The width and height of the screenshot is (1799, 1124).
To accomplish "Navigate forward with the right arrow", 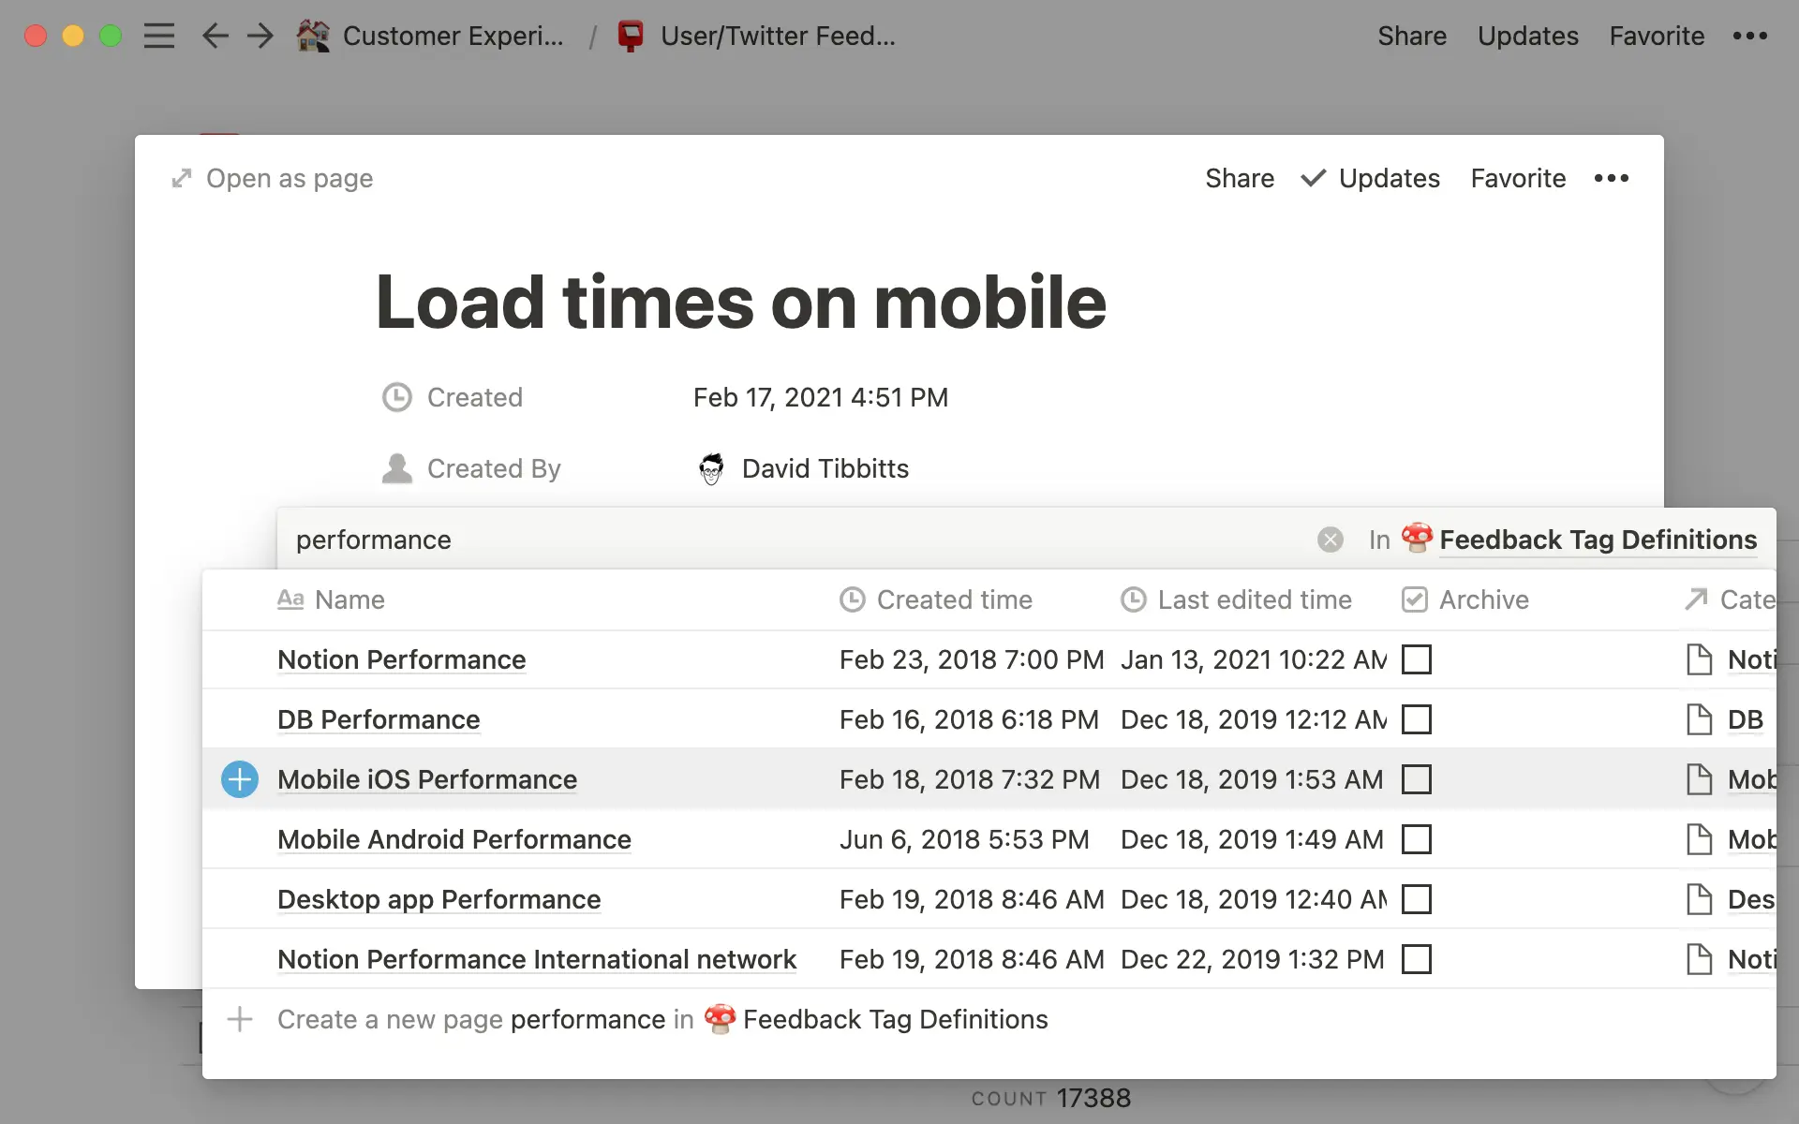I will pos(260,36).
